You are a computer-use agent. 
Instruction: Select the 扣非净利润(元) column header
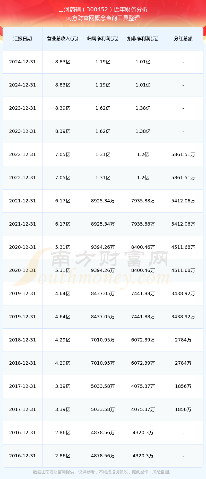pos(143,39)
